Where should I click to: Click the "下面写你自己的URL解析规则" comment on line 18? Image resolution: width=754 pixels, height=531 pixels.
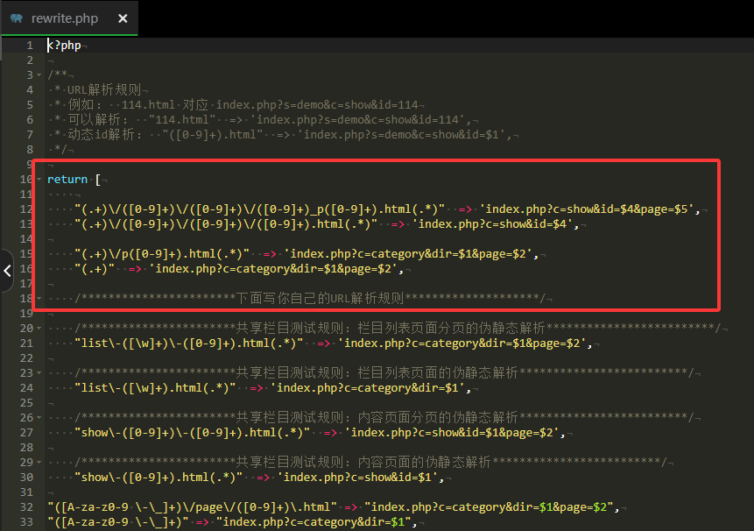tap(320, 299)
